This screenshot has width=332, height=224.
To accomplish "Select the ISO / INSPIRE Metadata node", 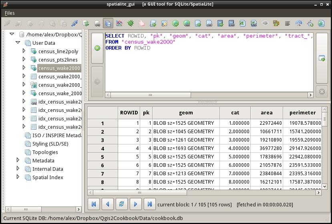I will coord(57,135).
